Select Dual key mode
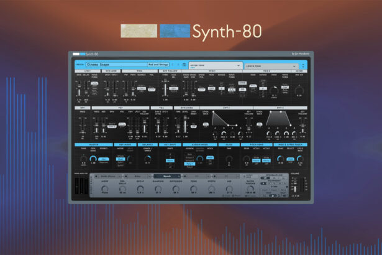 [x=121, y=159]
